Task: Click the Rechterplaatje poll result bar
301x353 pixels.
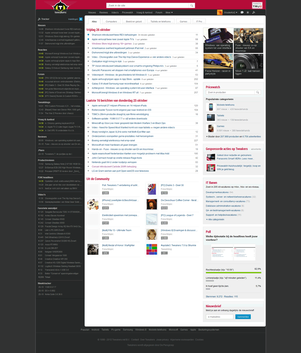Action: click(233, 272)
